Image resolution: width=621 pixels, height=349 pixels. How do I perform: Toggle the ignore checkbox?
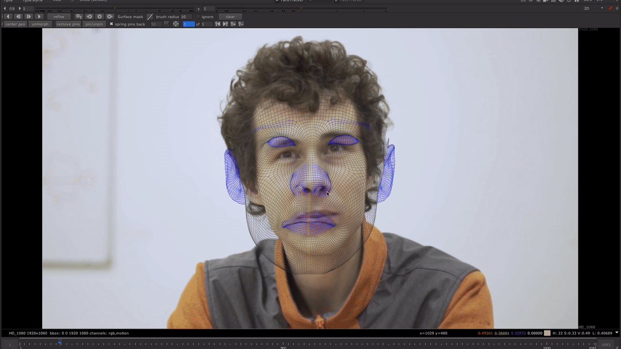[198, 16]
